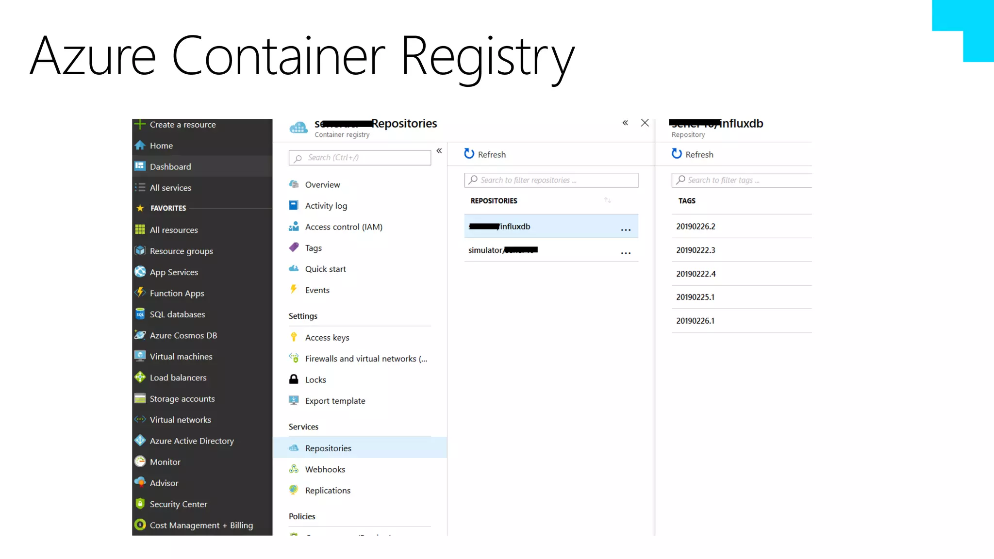Refresh the influxdb tags list

tap(692, 154)
